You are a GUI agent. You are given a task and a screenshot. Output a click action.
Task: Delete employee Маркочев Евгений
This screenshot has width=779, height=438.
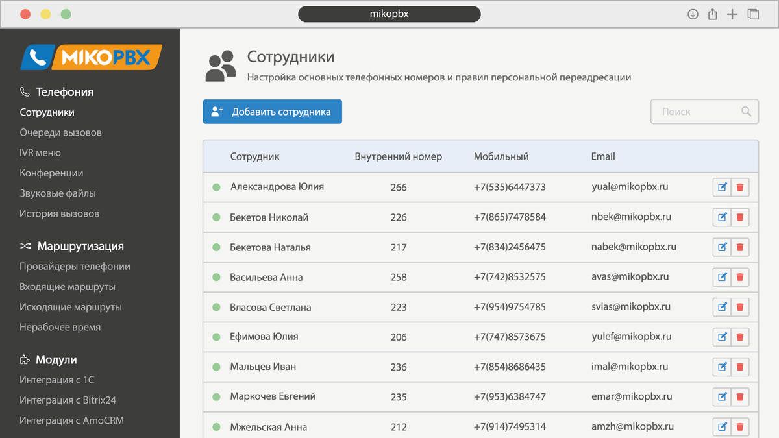pyautogui.click(x=740, y=396)
